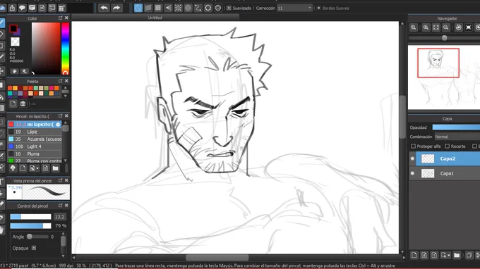This screenshot has height=269, width=480.
Task: Adjust the brush size slider at 13.2
Action: click(30, 217)
